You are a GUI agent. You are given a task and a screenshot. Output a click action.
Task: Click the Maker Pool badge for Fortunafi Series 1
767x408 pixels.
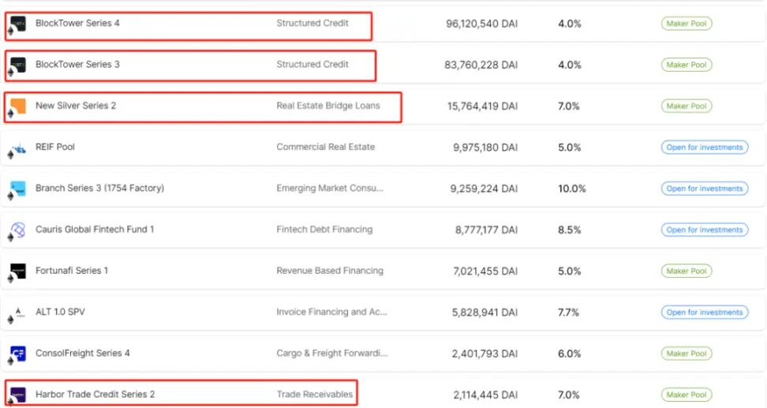pos(686,271)
